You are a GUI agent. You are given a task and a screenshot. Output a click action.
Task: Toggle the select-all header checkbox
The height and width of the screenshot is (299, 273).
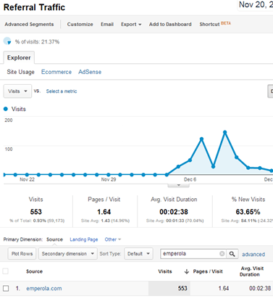tap(5, 271)
